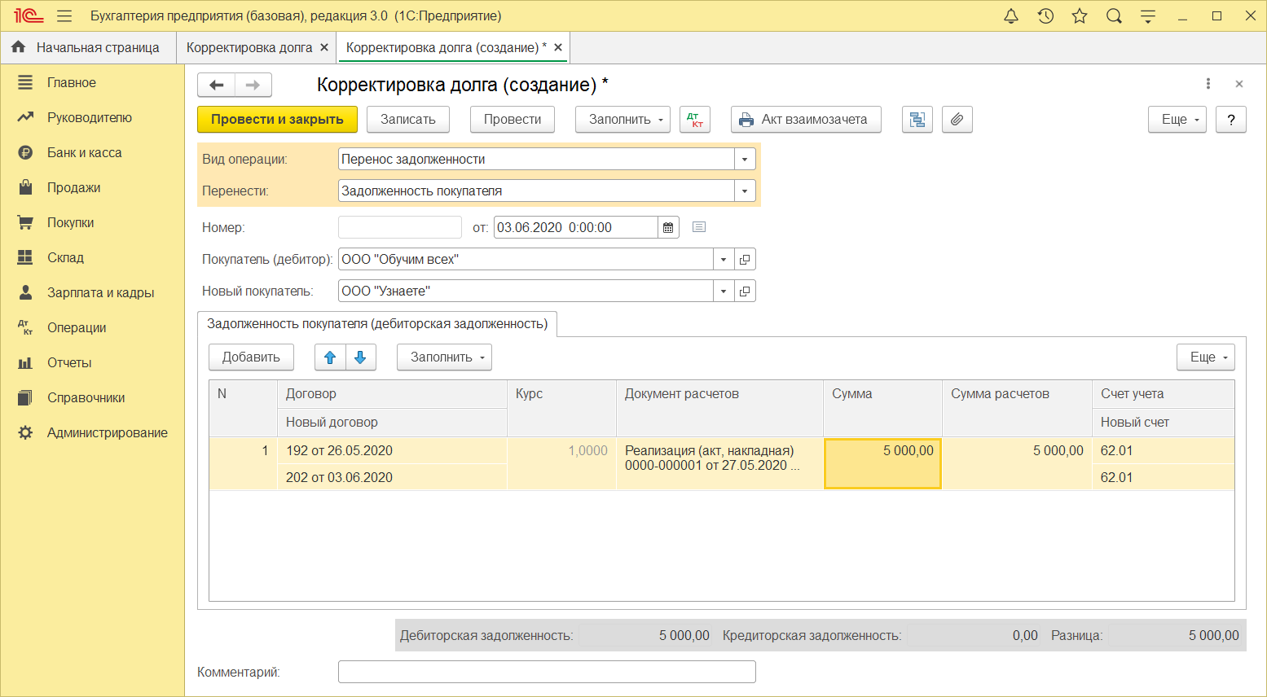Open the table's Заполнить dropdown
This screenshot has height=697, width=1267.
(445, 357)
